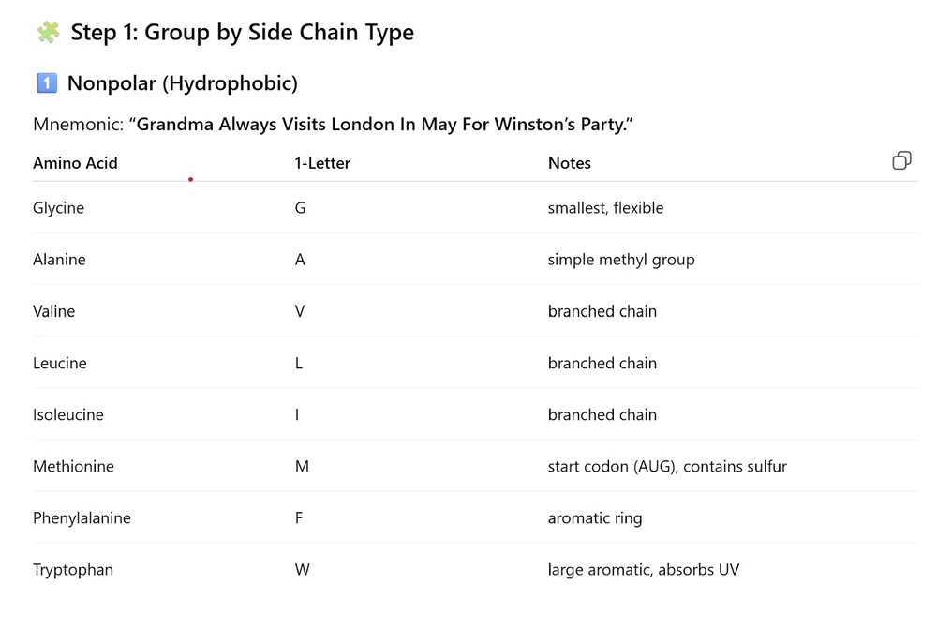Click the Amino Acid column header
937x629 pixels.
point(75,163)
